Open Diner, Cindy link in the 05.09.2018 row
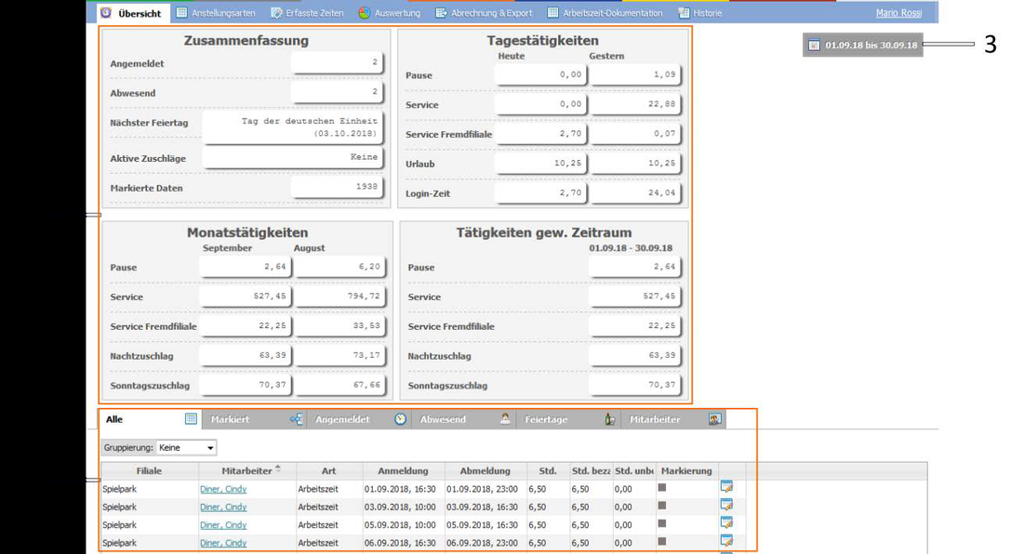Viewport: 1024px width, 554px height. [x=223, y=524]
